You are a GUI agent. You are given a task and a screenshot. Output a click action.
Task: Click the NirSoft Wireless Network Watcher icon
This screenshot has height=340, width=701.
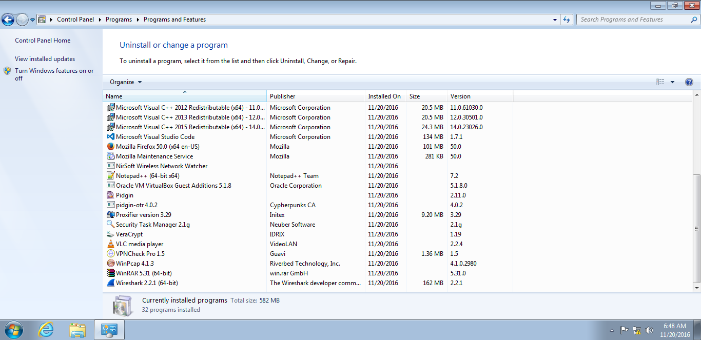pos(110,166)
